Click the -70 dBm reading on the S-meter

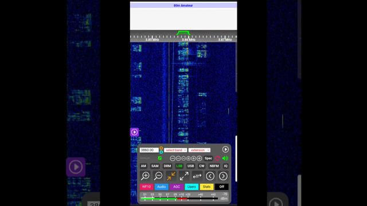[224, 196]
